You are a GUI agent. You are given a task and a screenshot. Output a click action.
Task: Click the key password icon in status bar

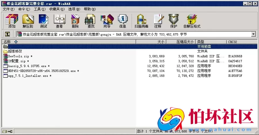pos(10,131)
